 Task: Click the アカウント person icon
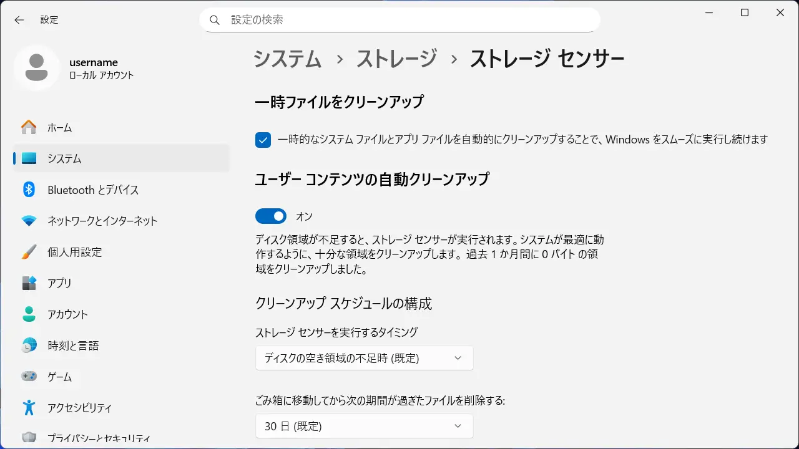(x=29, y=314)
